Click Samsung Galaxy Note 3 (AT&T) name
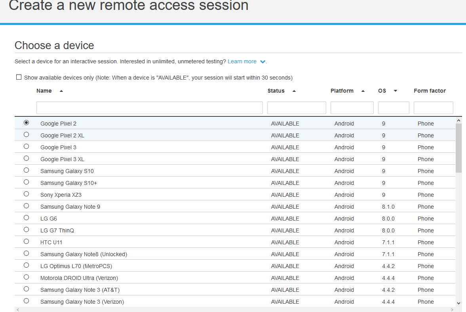The image size is (466, 312). 80,290
